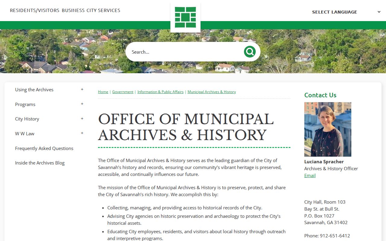The image size is (386, 241).
Task: Click the Home breadcrumb link
Action: (103, 92)
